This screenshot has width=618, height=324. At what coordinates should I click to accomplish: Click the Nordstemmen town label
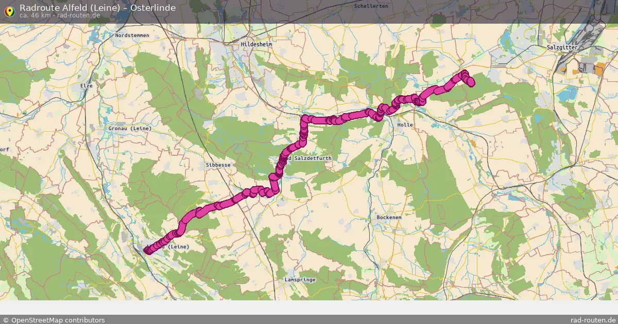click(132, 35)
